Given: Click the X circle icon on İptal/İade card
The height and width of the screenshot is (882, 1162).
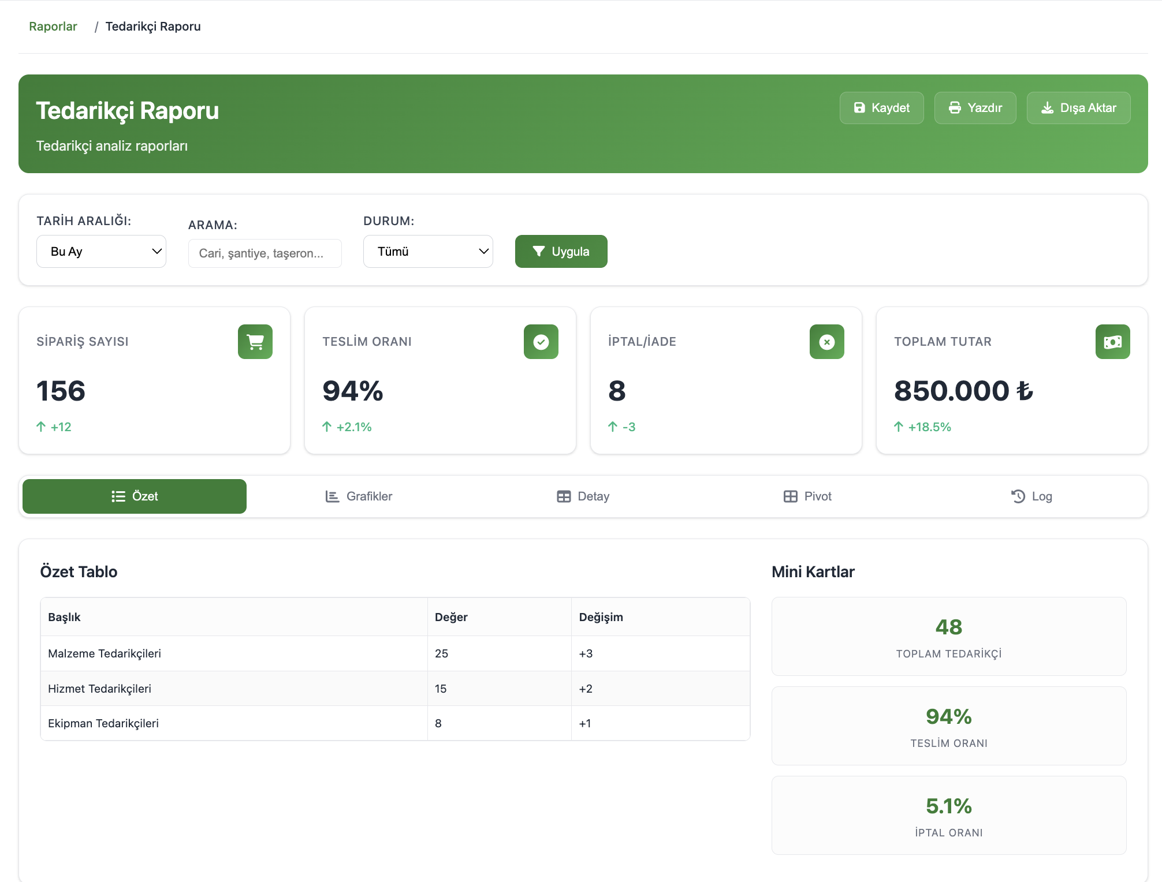Looking at the screenshot, I should (x=826, y=342).
